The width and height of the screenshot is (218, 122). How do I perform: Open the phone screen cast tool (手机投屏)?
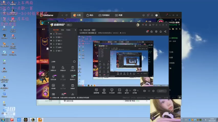(x=112, y=91)
